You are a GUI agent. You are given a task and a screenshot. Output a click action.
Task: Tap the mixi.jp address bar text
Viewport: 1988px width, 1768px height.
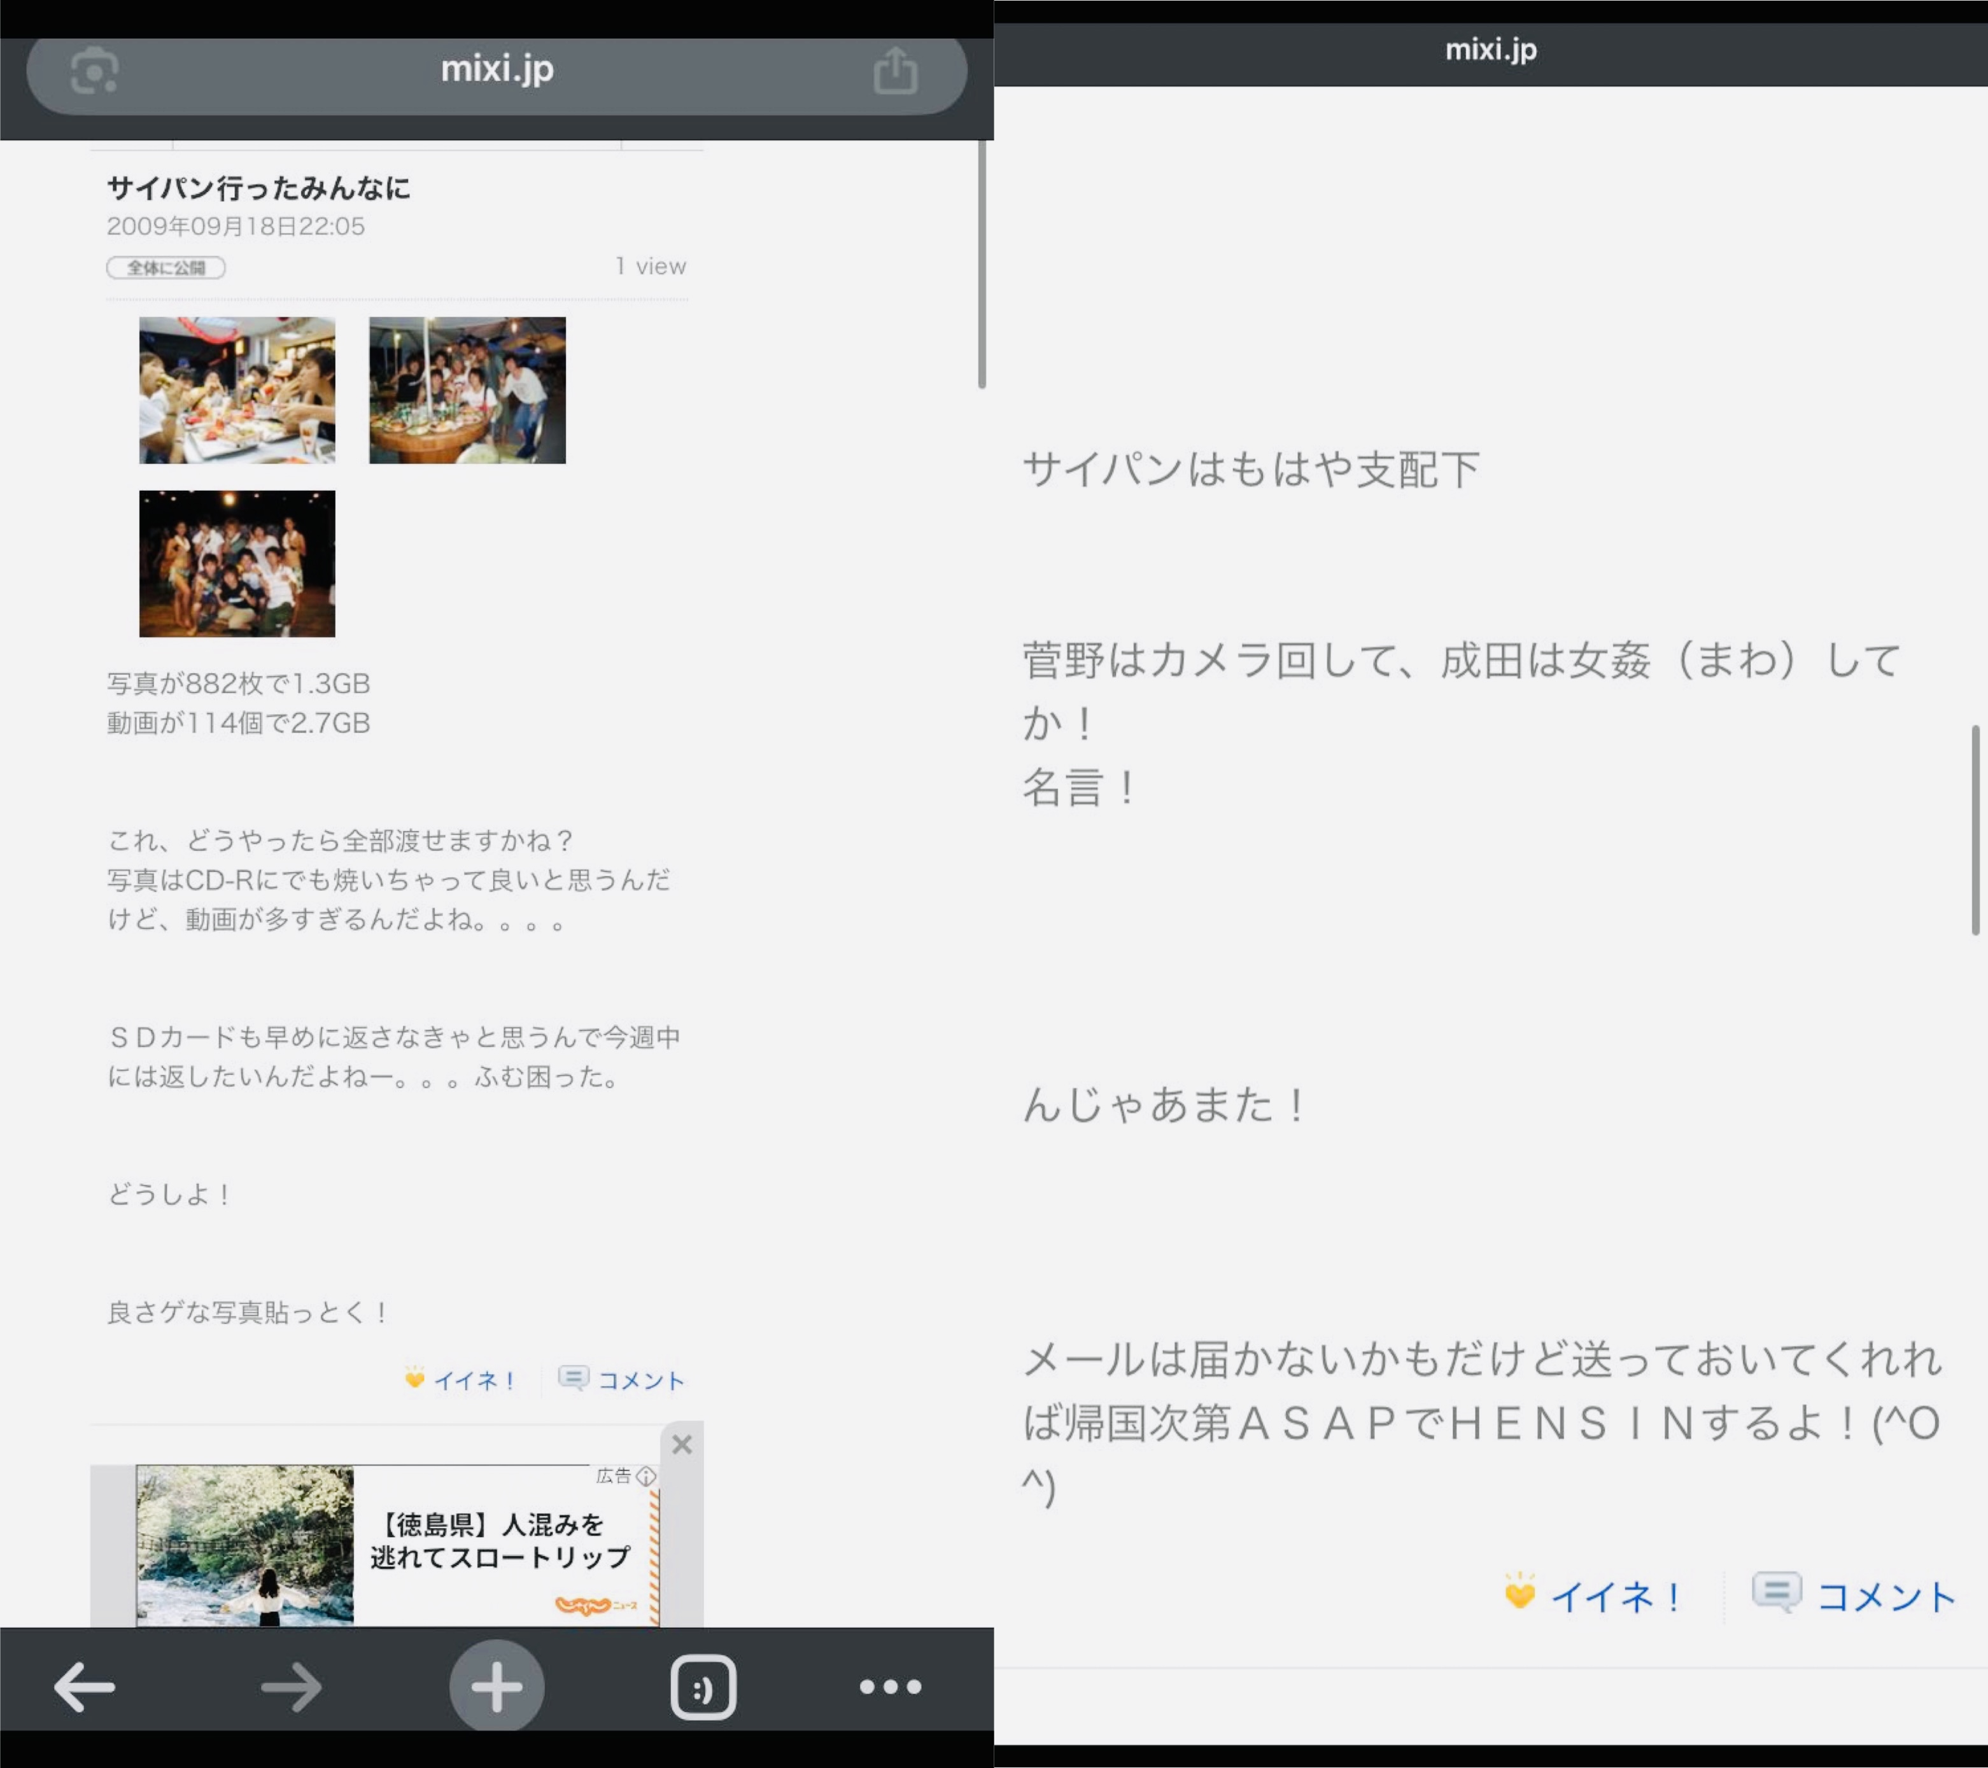(x=497, y=69)
